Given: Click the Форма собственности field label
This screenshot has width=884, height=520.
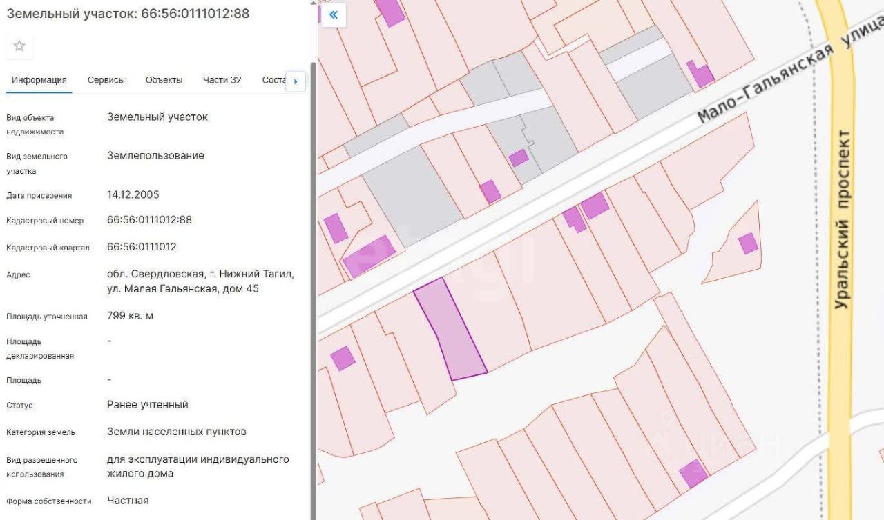Looking at the screenshot, I should (x=49, y=501).
